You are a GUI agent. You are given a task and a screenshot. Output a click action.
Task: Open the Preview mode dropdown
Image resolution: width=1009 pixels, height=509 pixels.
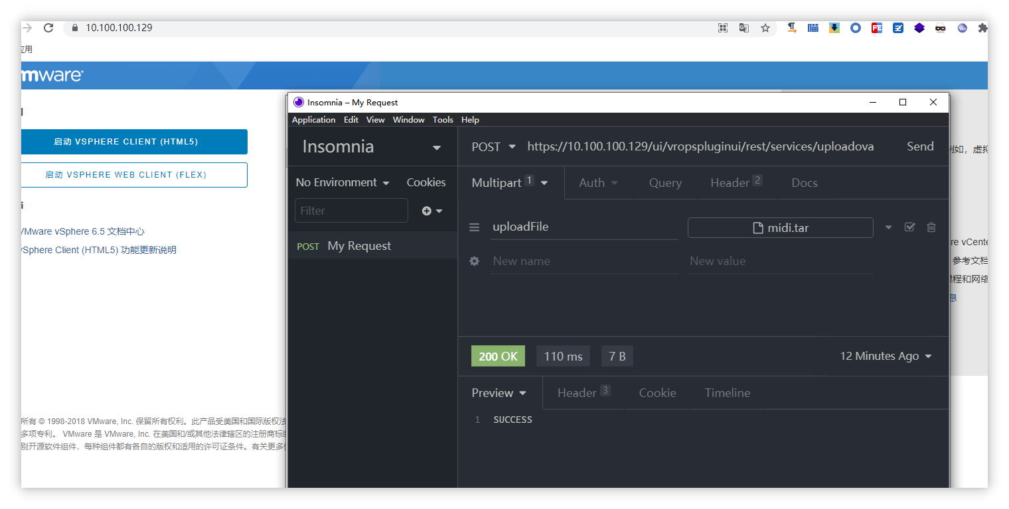[499, 393]
